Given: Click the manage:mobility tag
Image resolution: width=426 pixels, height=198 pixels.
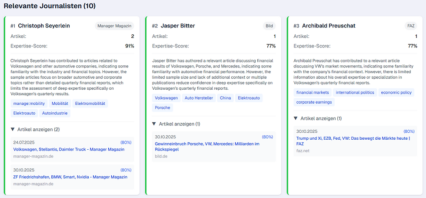Looking at the screenshot, I should (x=29, y=104).
